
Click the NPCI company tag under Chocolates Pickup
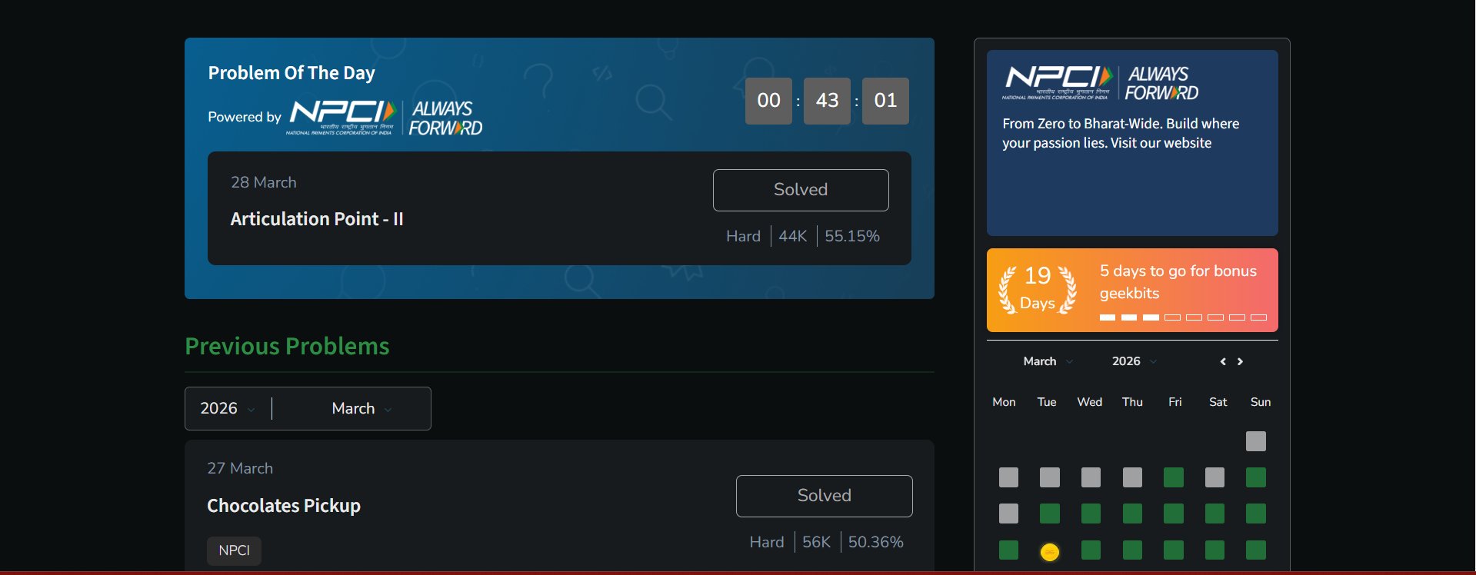[234, 550]
